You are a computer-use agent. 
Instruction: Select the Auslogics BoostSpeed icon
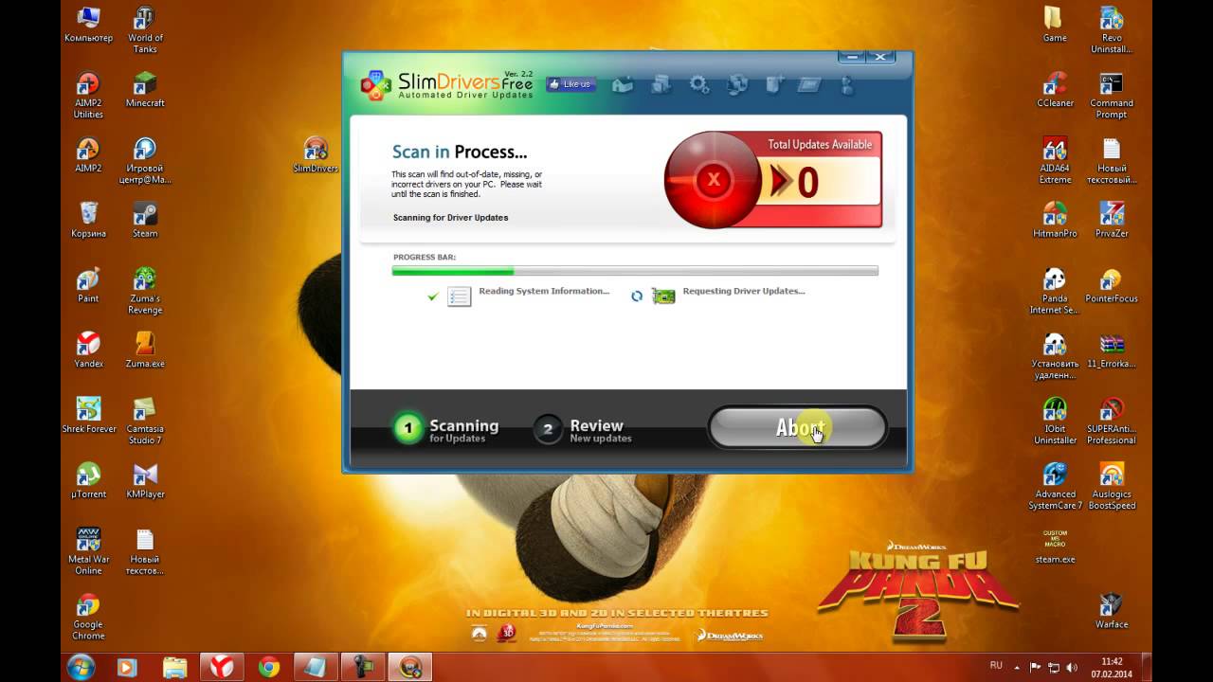click(x=1112, y=487)
